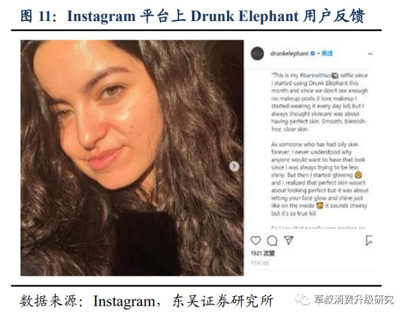Open the more options three-dot menu
This screenshot has width=403, height=319.
click(x=370, y=54)
